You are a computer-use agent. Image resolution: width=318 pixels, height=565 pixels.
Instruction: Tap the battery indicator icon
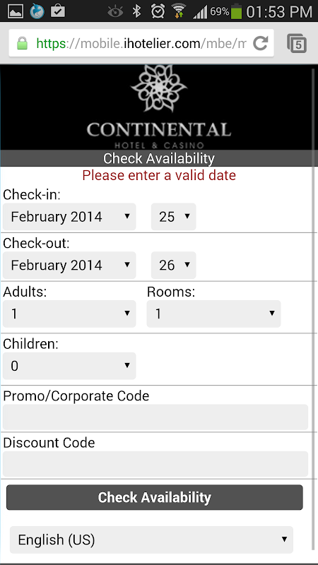click(x=236, y=11)
